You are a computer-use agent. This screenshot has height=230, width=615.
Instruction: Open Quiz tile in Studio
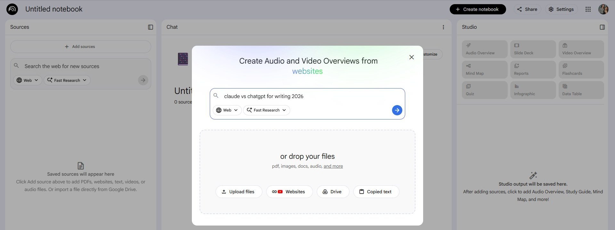coord(485,90)
